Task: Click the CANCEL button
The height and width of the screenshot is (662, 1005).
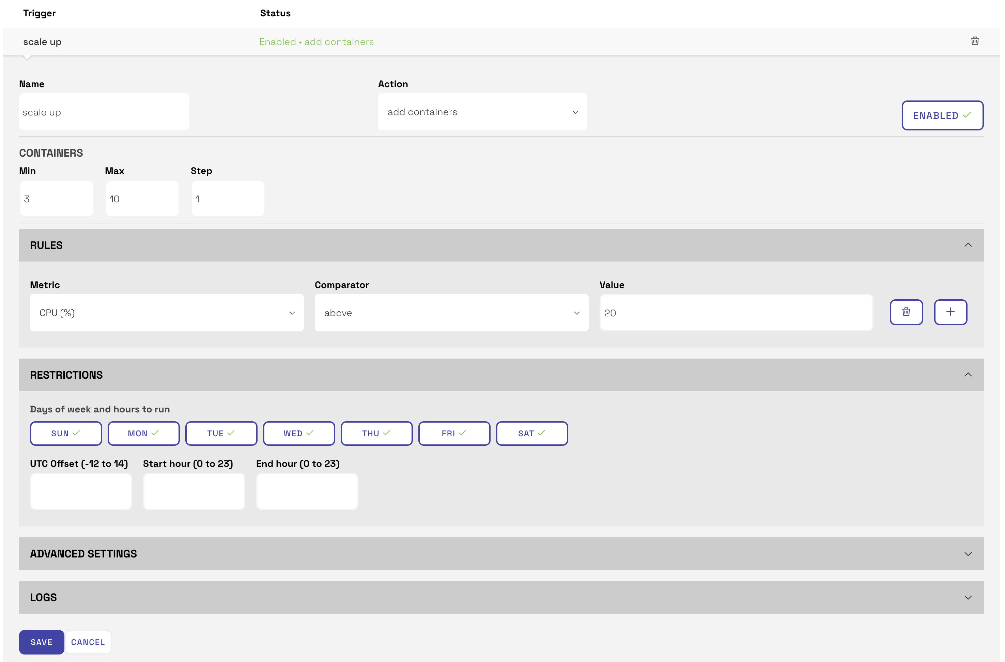Action: [x=88, y=642]
